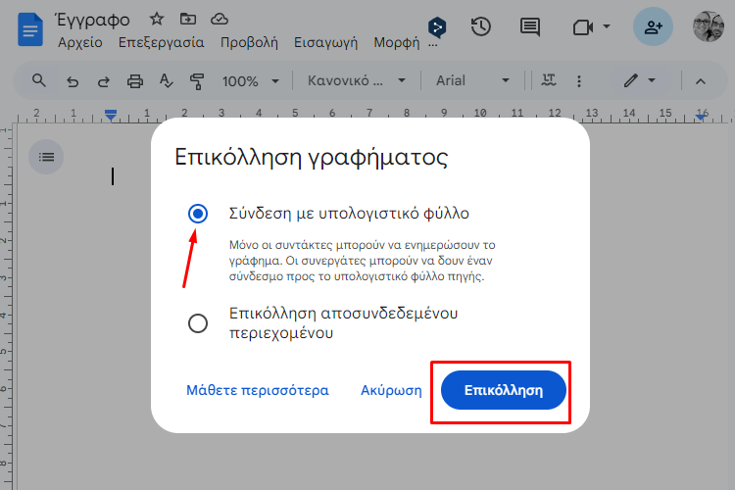
Task: Start a video call with camera icon
Action: (583, 27)
